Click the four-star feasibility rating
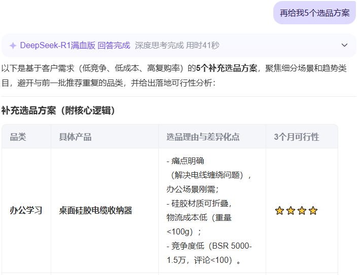Screen dimensions: 362x275 coord(296,211)
